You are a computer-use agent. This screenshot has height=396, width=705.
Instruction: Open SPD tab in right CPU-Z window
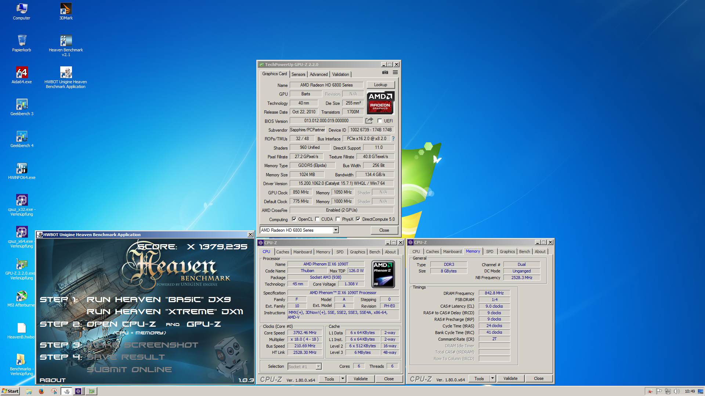pos(489,252)
